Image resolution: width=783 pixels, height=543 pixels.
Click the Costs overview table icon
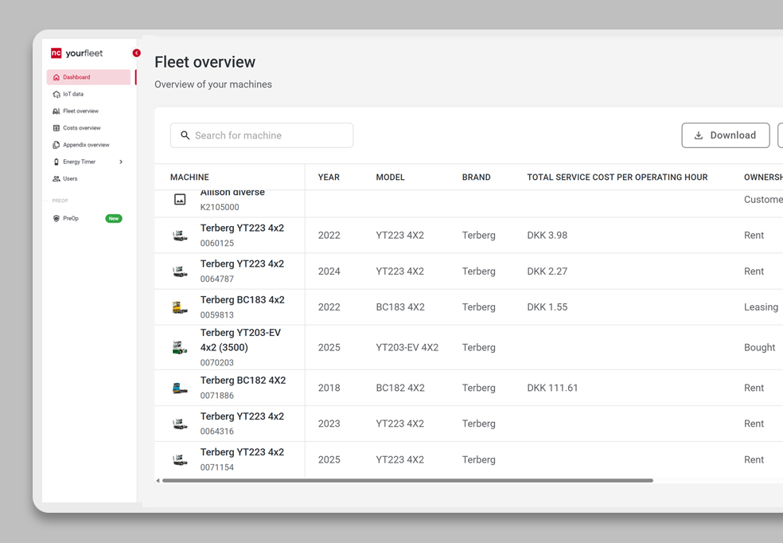(56, 128)
